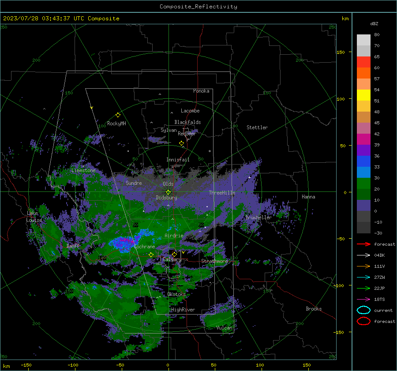
Task: Click the Sundre label
Action: point(134,183)
